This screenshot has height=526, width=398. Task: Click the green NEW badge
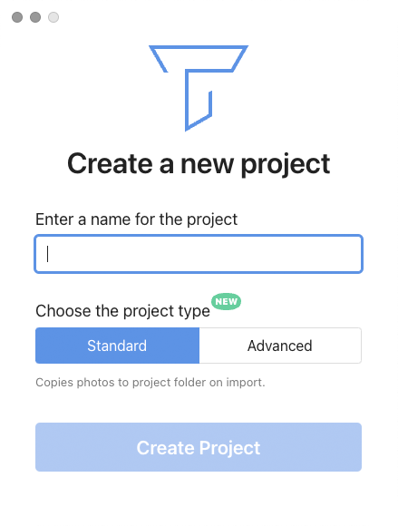[226, 301]
